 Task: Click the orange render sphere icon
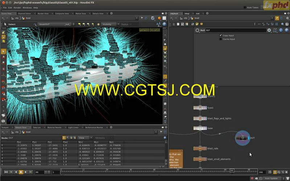(159, 18)
